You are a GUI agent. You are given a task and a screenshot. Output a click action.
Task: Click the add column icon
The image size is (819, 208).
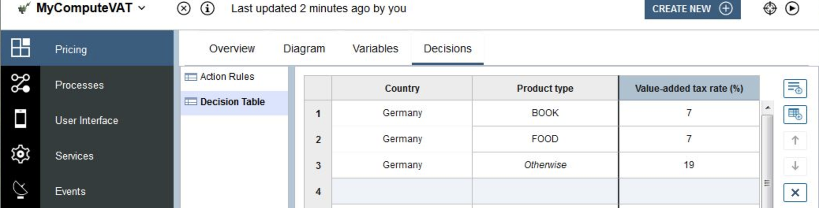[x=795, y=115]
